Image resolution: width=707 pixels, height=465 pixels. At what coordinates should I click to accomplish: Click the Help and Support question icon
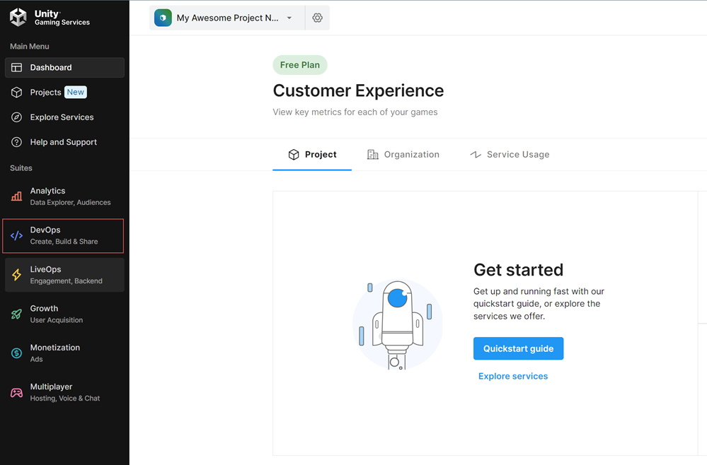pos(16,142)
